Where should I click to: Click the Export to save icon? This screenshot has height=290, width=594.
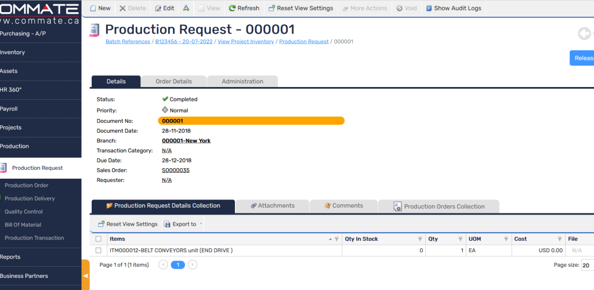(x=168, y=224)
